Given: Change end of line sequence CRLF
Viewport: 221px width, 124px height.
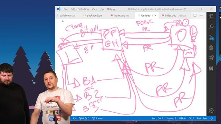Looking at the screenshot, I should (x=191, y=118).
